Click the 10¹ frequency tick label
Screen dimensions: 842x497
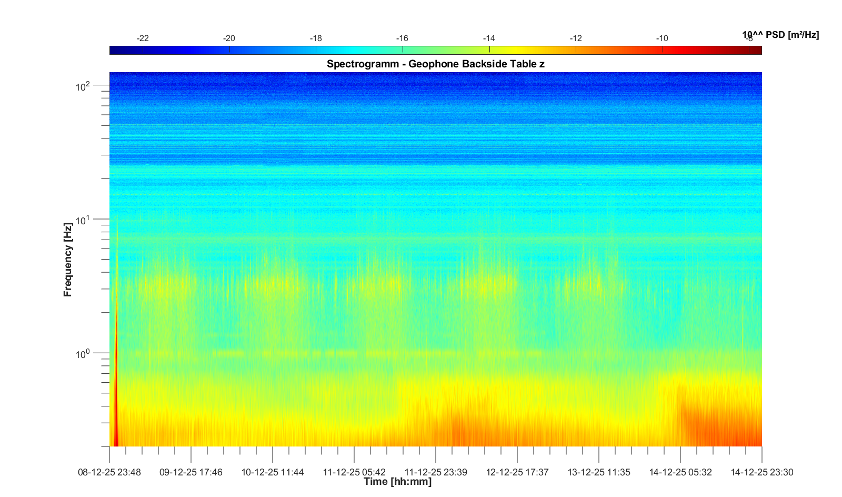coord(83,220)
